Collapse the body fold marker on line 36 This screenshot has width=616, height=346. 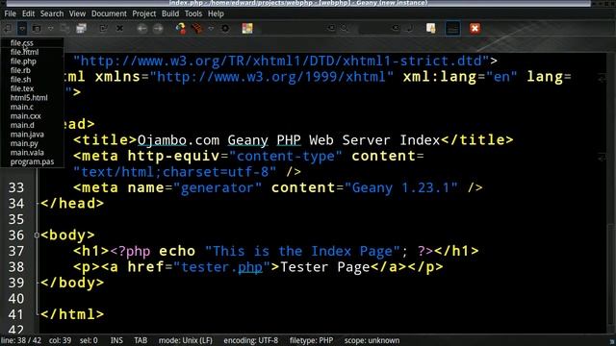(37, 235)
